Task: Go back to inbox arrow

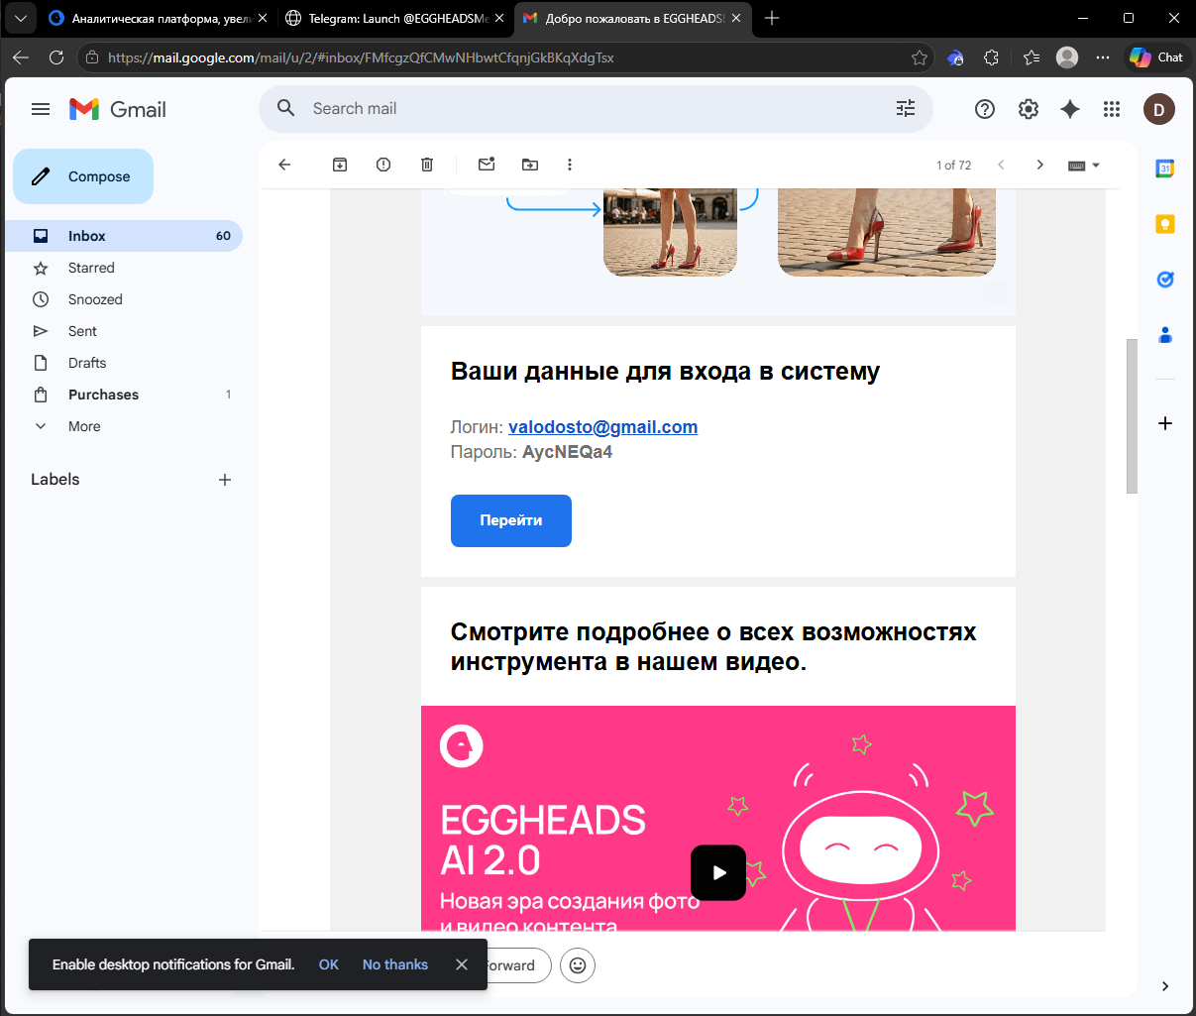Action: 284,165
